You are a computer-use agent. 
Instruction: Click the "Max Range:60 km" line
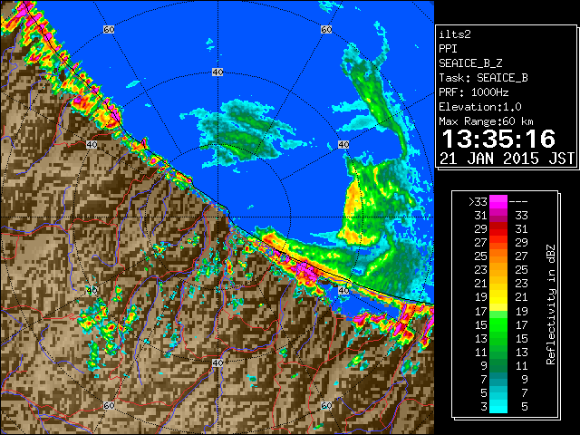[x=487, y=121]
